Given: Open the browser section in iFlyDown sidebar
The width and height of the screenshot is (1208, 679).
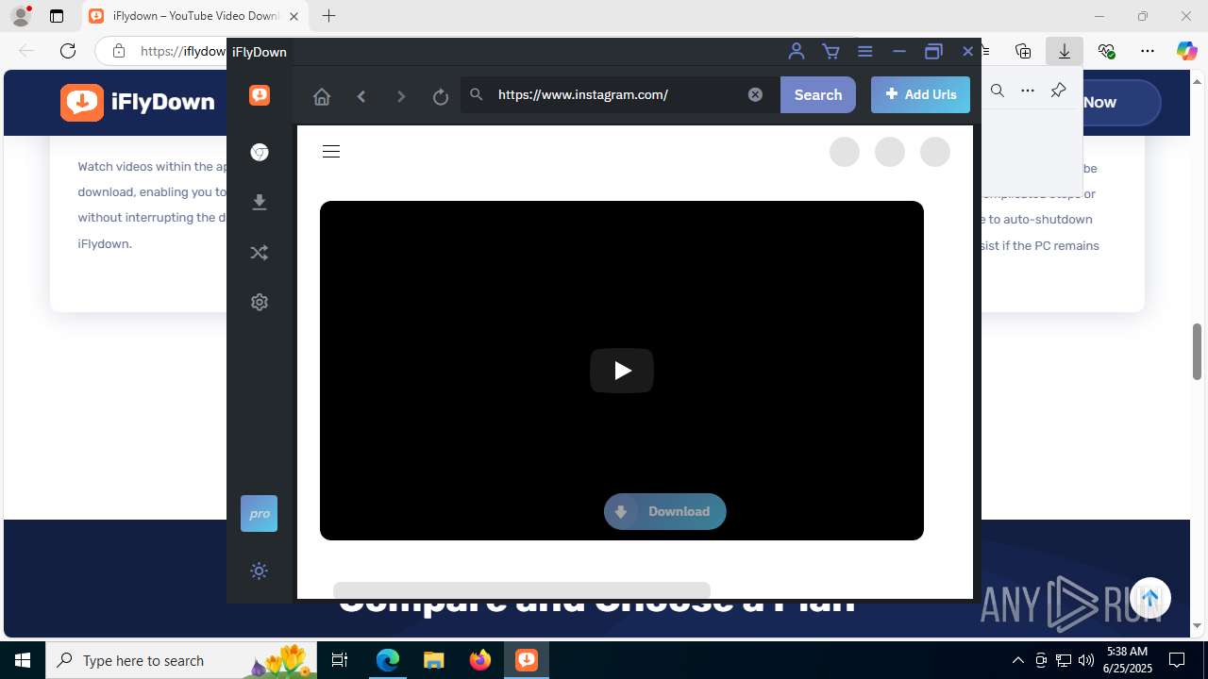Looking at the screenshot, I should tap(260, 153).
